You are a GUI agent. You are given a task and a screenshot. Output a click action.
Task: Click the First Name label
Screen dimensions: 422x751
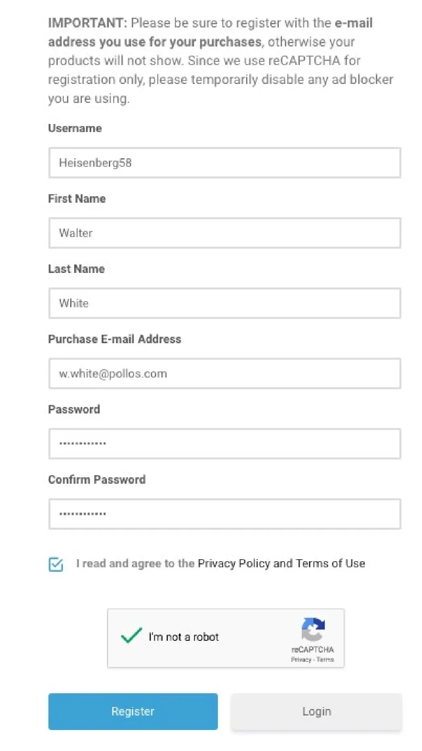77,199
